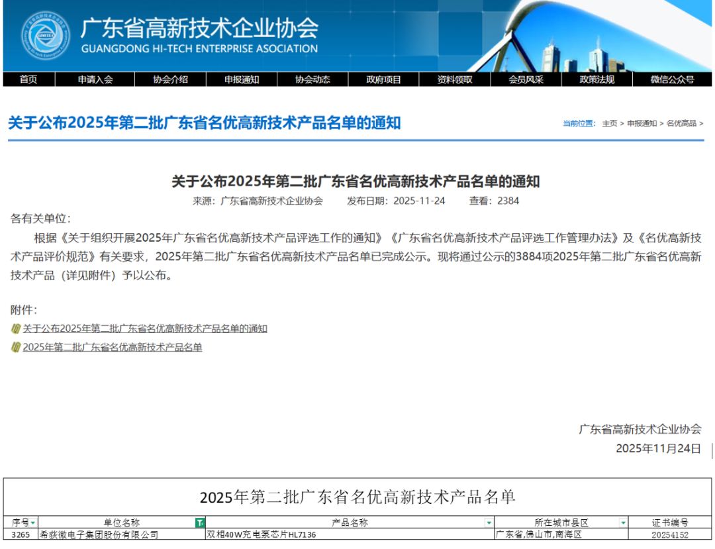The width and height of the screenshot is (715, 549).
Task: Click the red square icon left of 首页
Action: [x=8, y=79]
